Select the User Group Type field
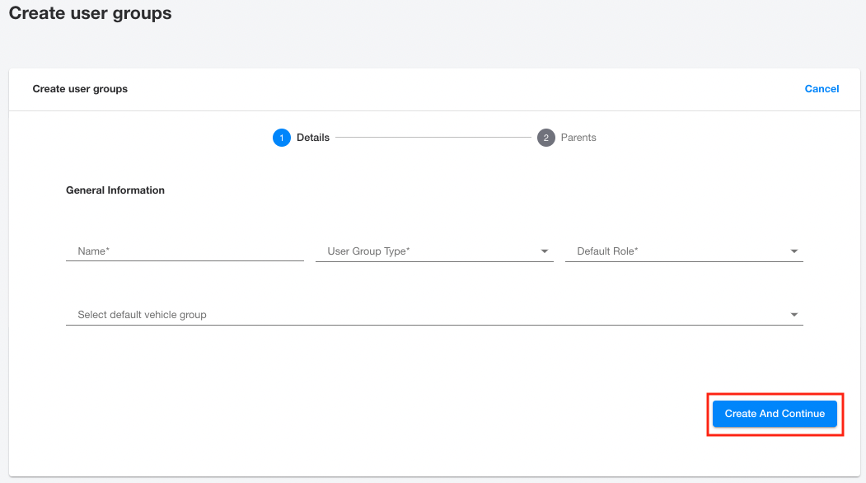 (435, 251)
